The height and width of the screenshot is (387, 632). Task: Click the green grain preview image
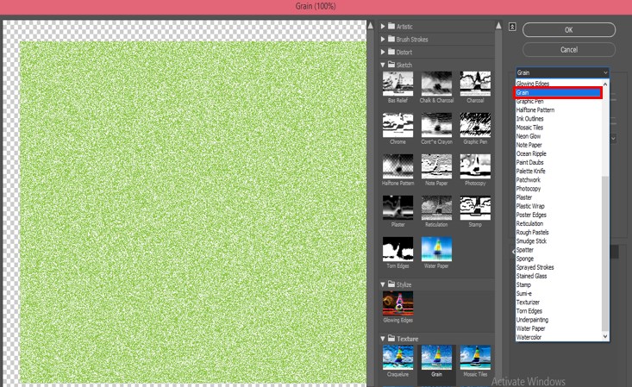[192, 212]
